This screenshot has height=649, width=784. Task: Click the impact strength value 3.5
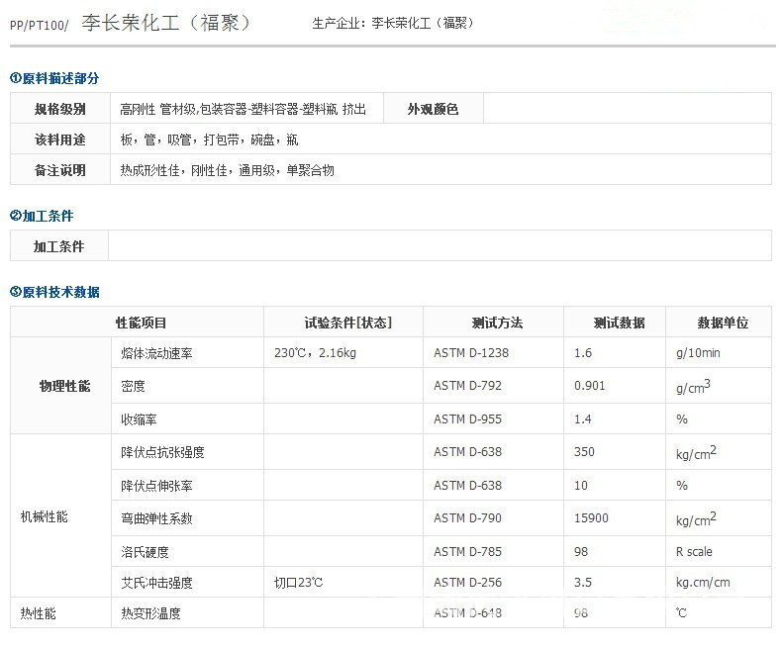pyautogui.click(x=583, y=582)
